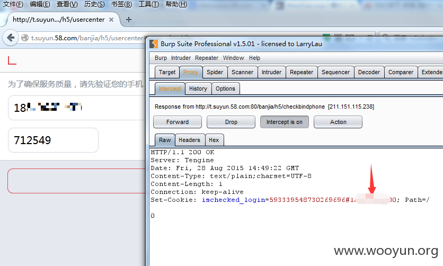Open the Repeater menu in Burp menu bar
443x266 pixels.
(207, 58)
